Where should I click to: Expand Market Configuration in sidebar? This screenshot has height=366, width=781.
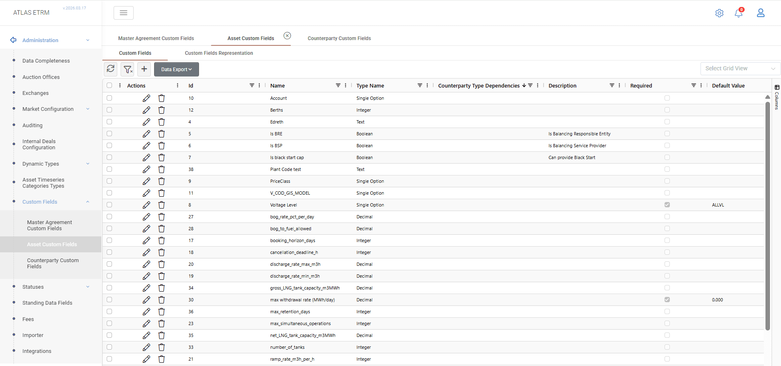point(88,109)
